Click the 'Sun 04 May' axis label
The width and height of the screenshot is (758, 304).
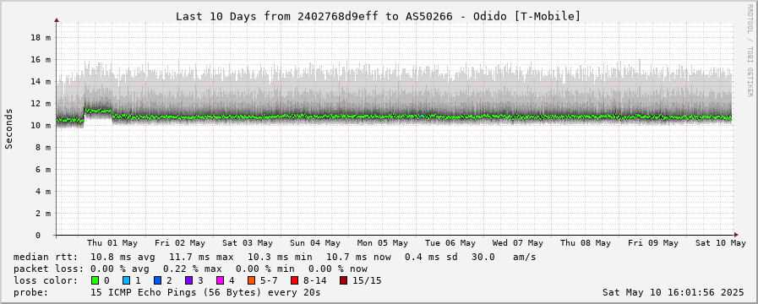316,243
